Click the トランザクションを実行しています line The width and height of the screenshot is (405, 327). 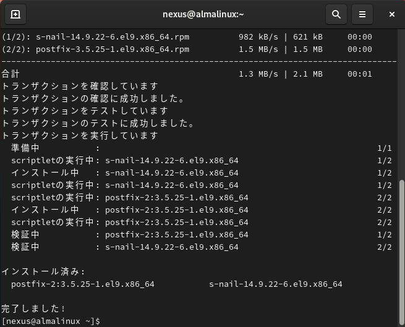80,136
